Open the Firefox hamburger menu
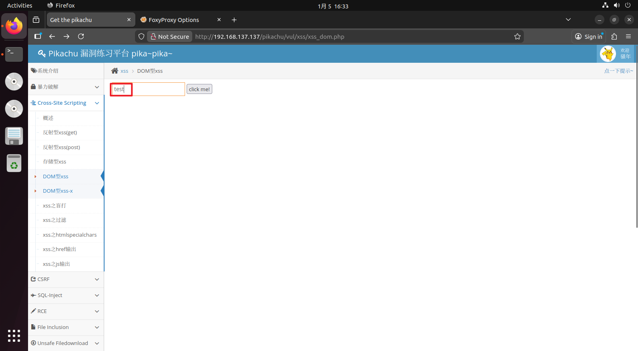 tap(628, 36)
